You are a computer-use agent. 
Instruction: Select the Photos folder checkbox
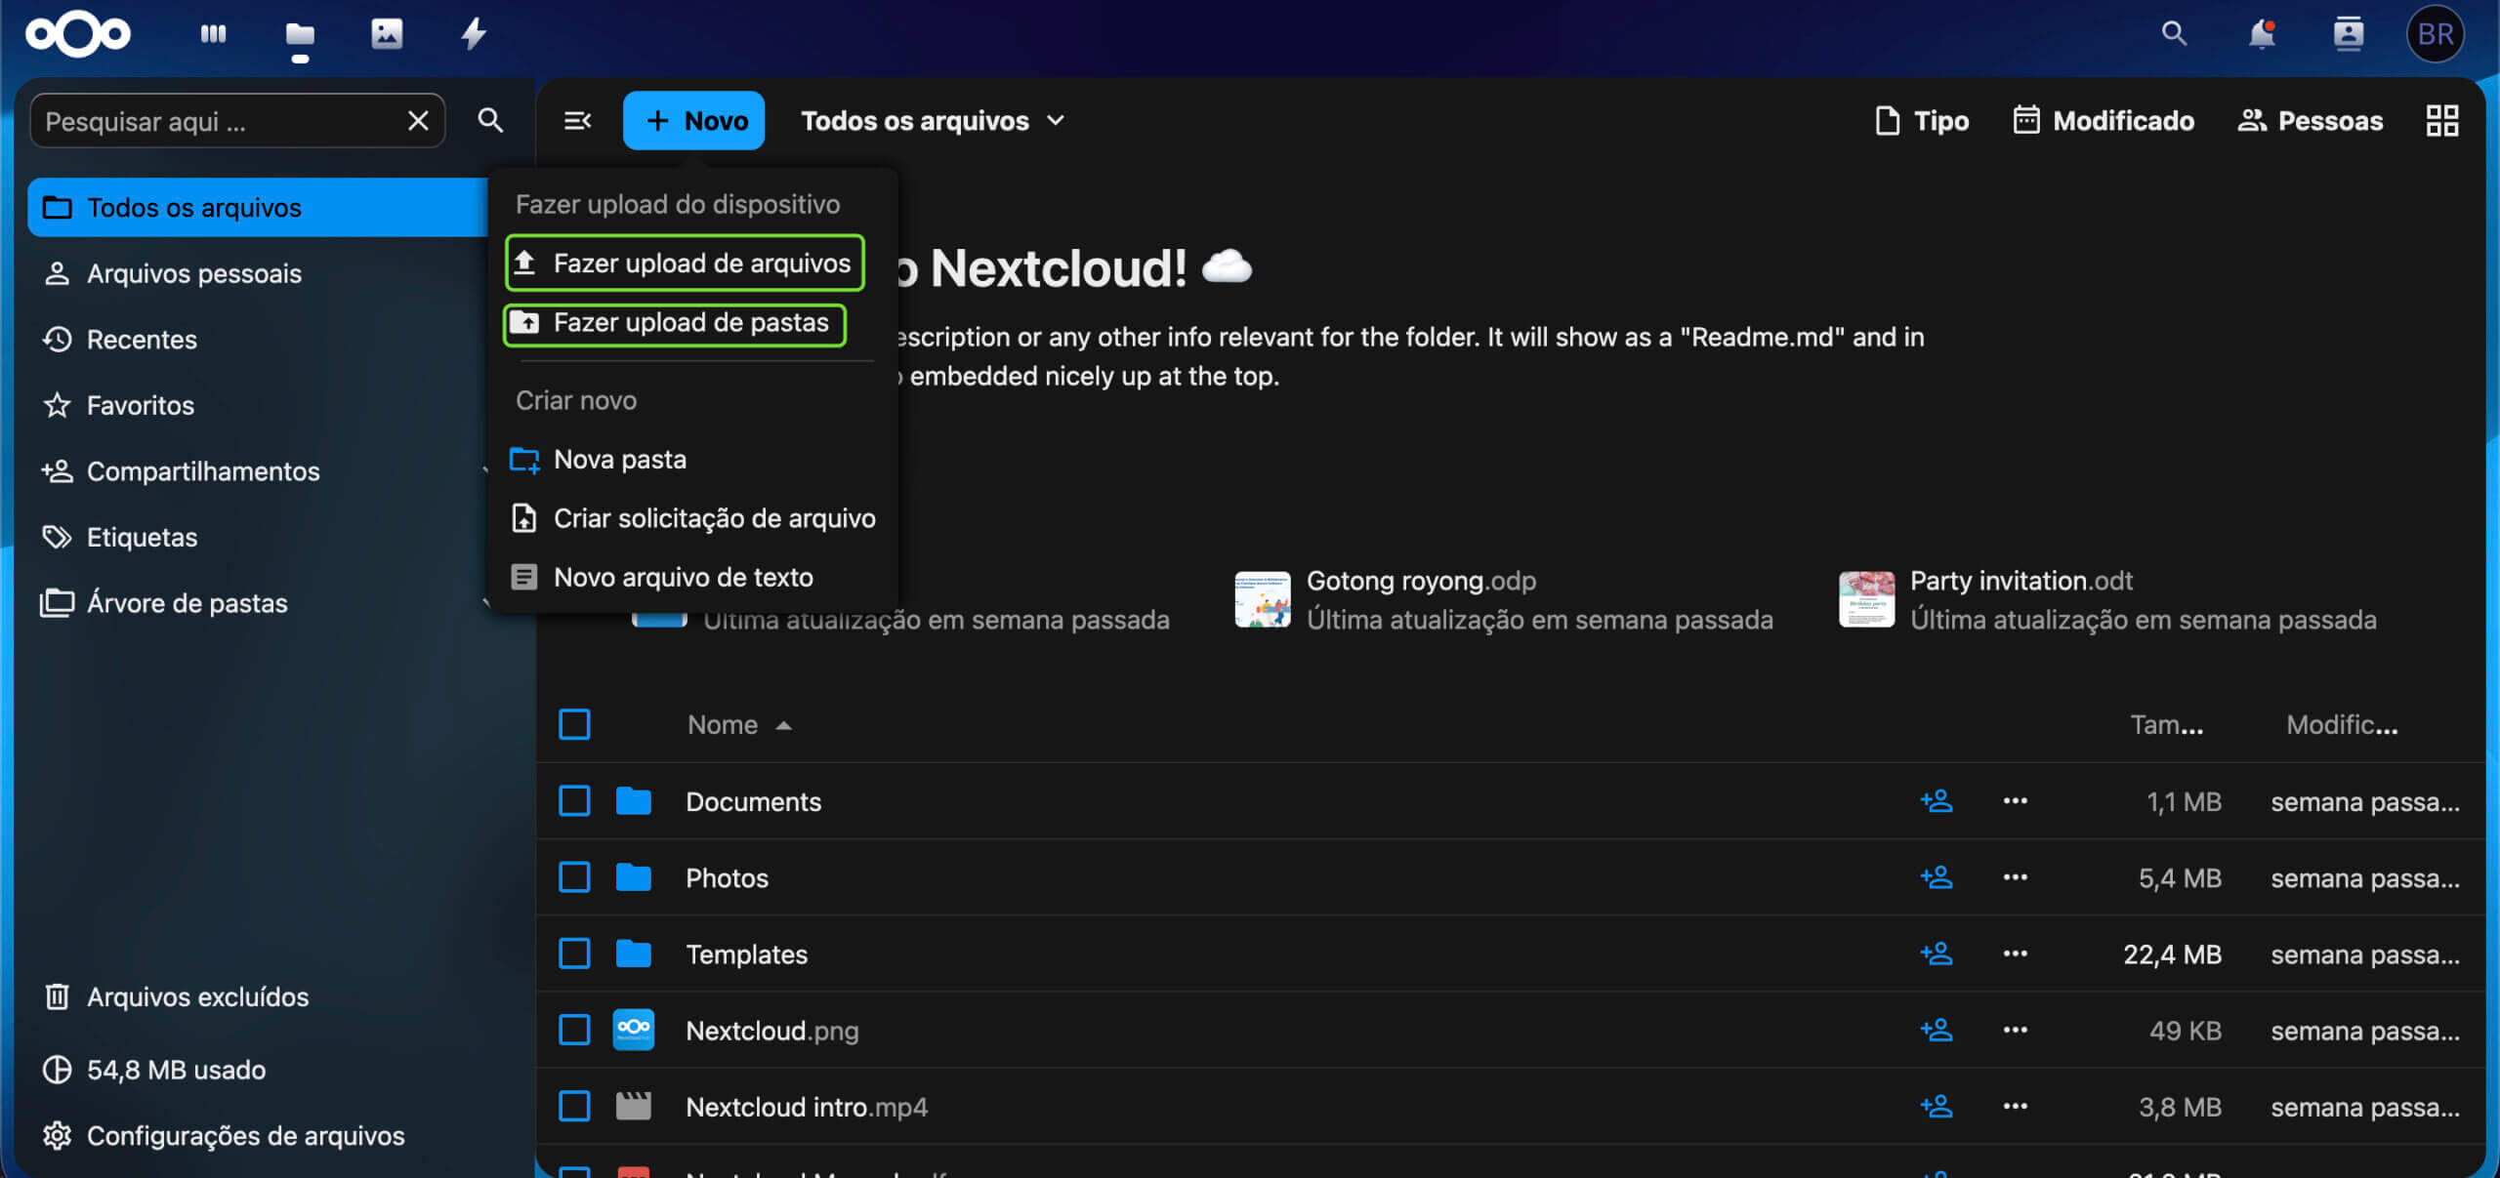click(574, 877)
